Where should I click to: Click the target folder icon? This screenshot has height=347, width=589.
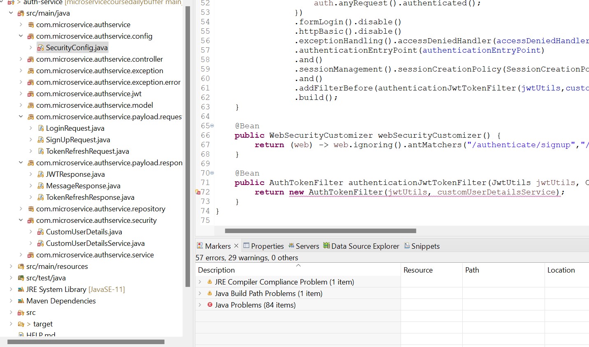pyautogui.click(x=21, y=324)
